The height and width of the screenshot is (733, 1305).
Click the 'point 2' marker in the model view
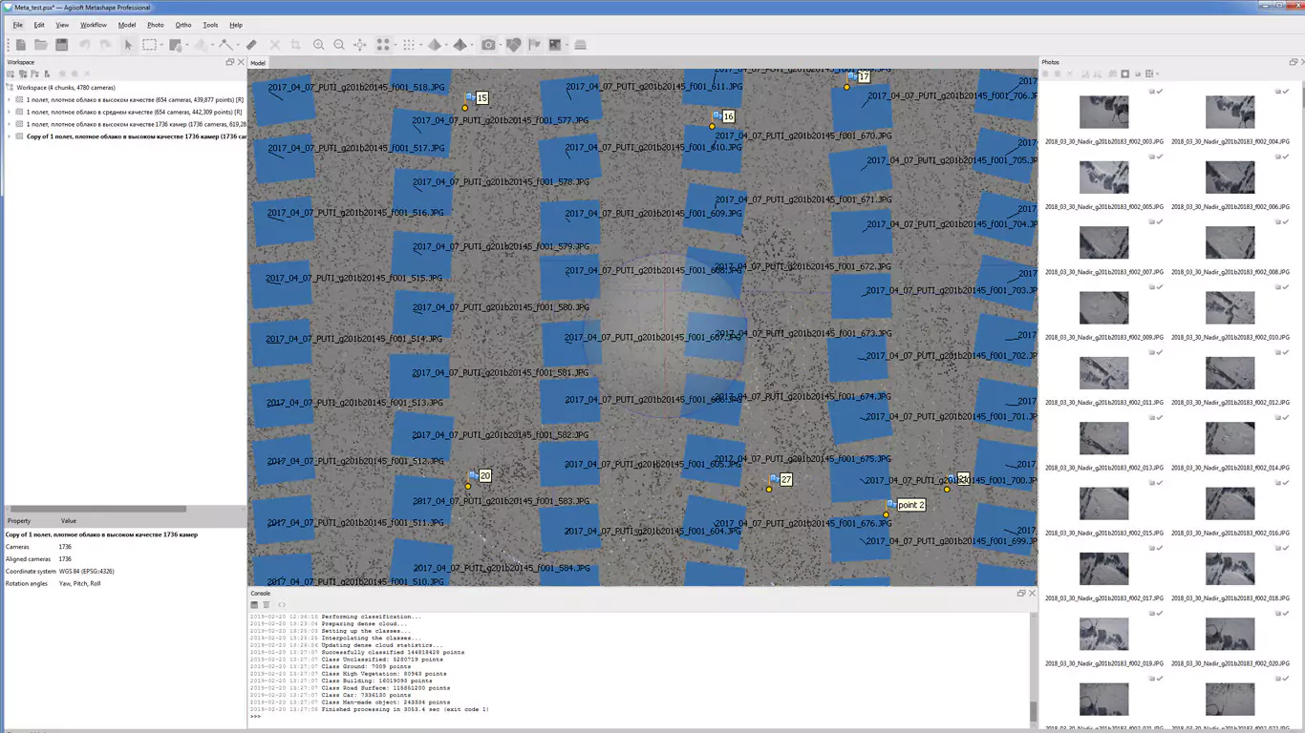click(910, 504)
